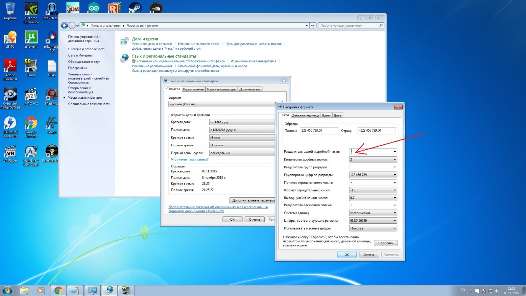Open the decimal separator dropdown

[394, 152]
